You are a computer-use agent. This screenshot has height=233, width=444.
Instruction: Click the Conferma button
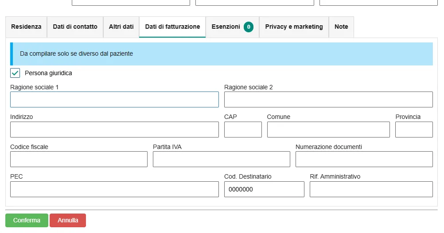[x=27, y=220]
